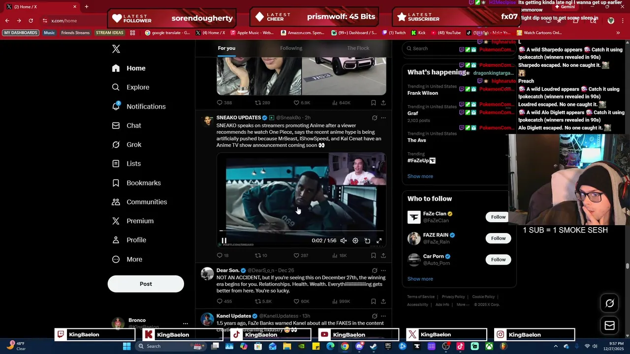630x354 pixels.
Task: Open more options on Dear Son. post
Action: [383, 270]
